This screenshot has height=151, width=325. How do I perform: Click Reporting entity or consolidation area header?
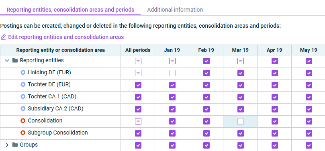(61, 50)
